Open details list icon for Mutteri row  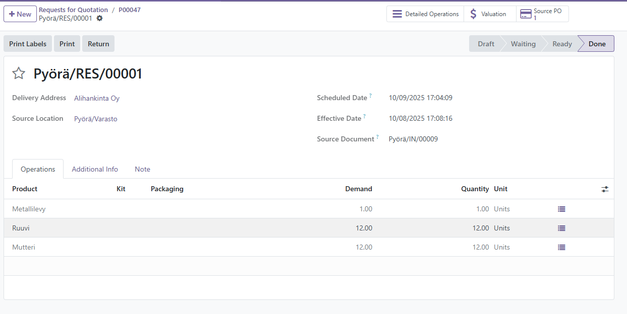tap(561, 247)
